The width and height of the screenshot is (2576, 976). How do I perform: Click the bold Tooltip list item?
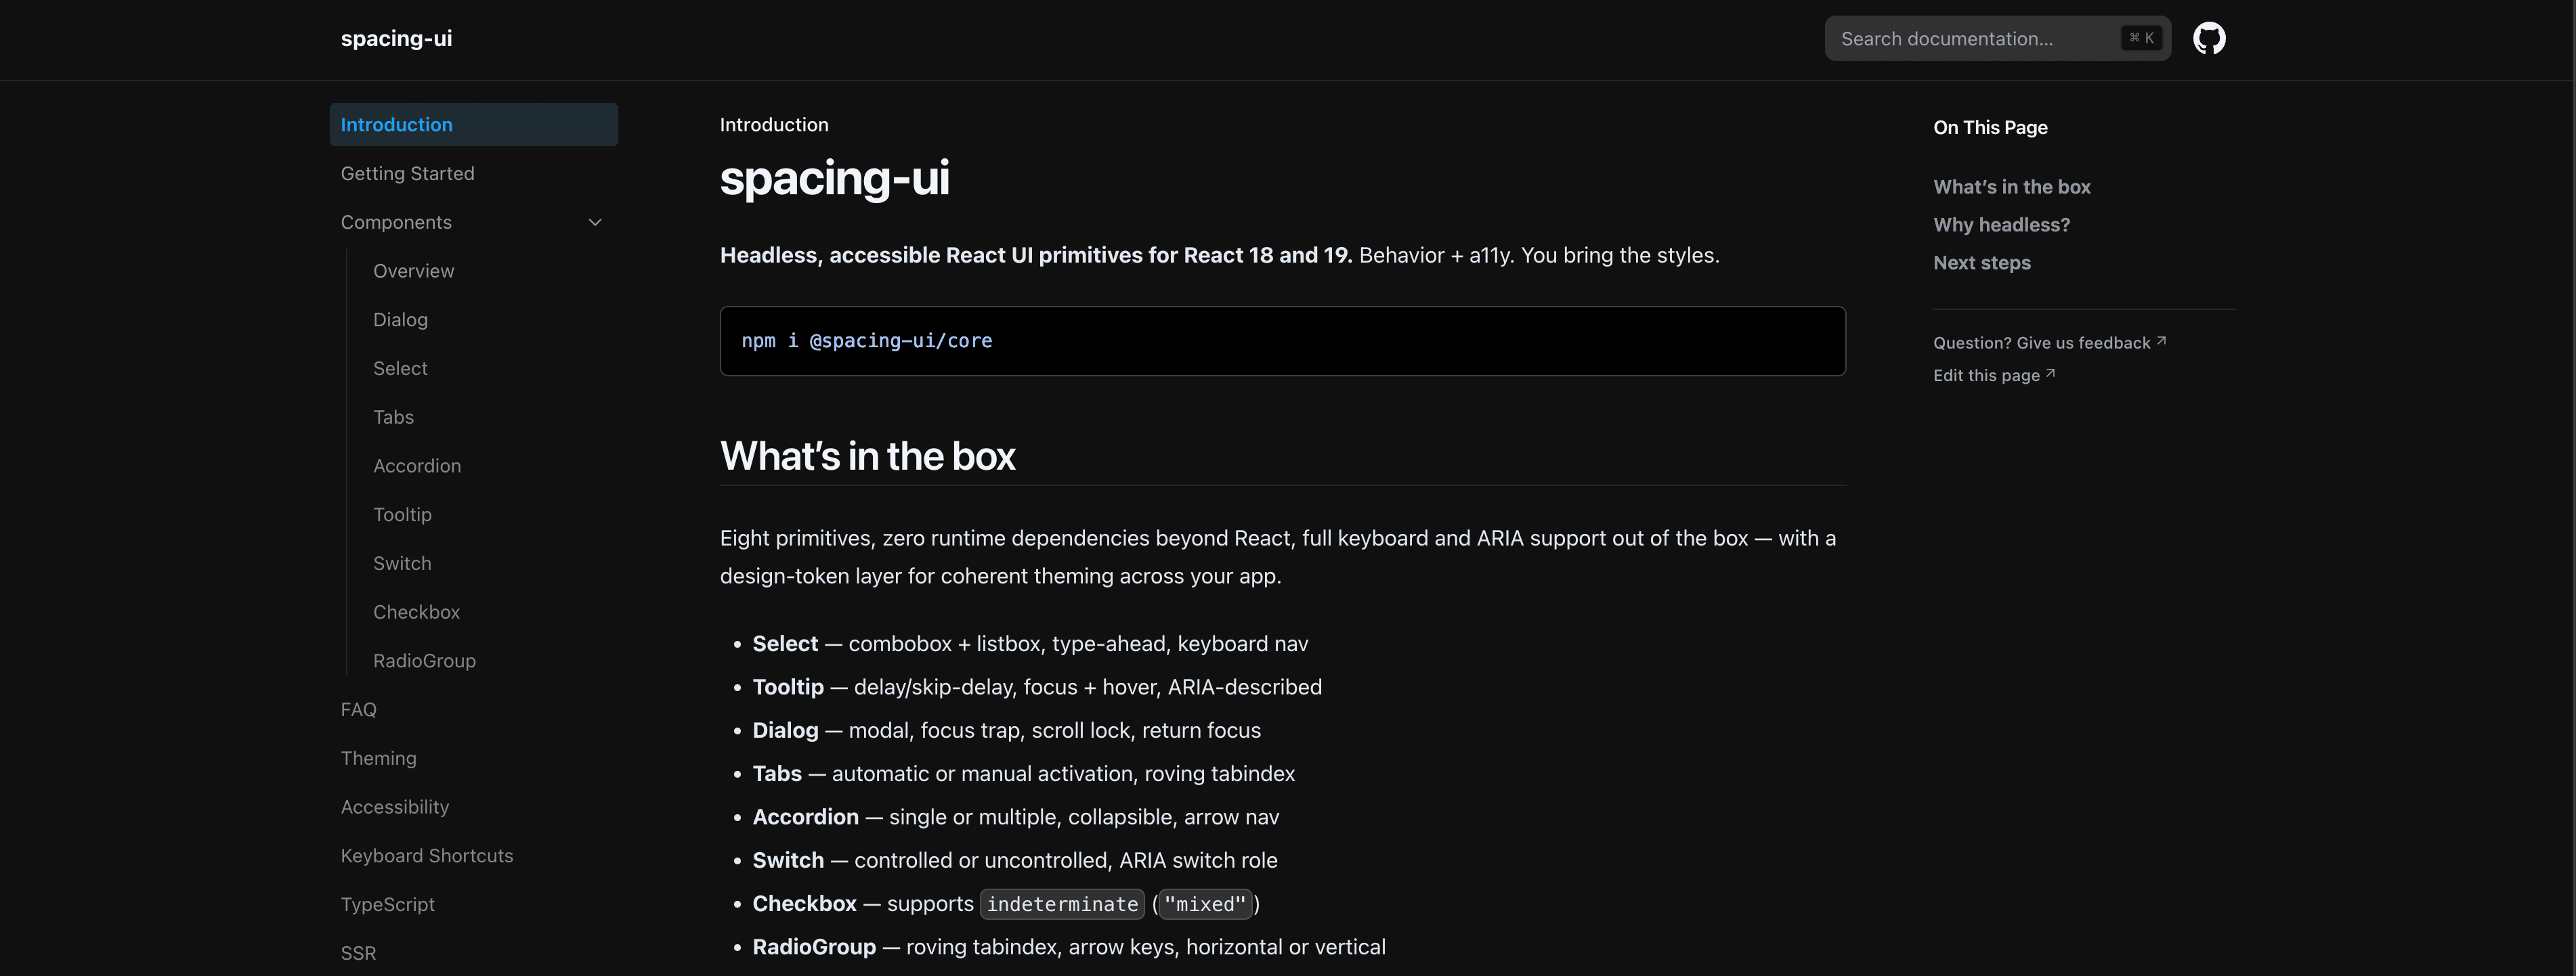[x=788, y=687]
